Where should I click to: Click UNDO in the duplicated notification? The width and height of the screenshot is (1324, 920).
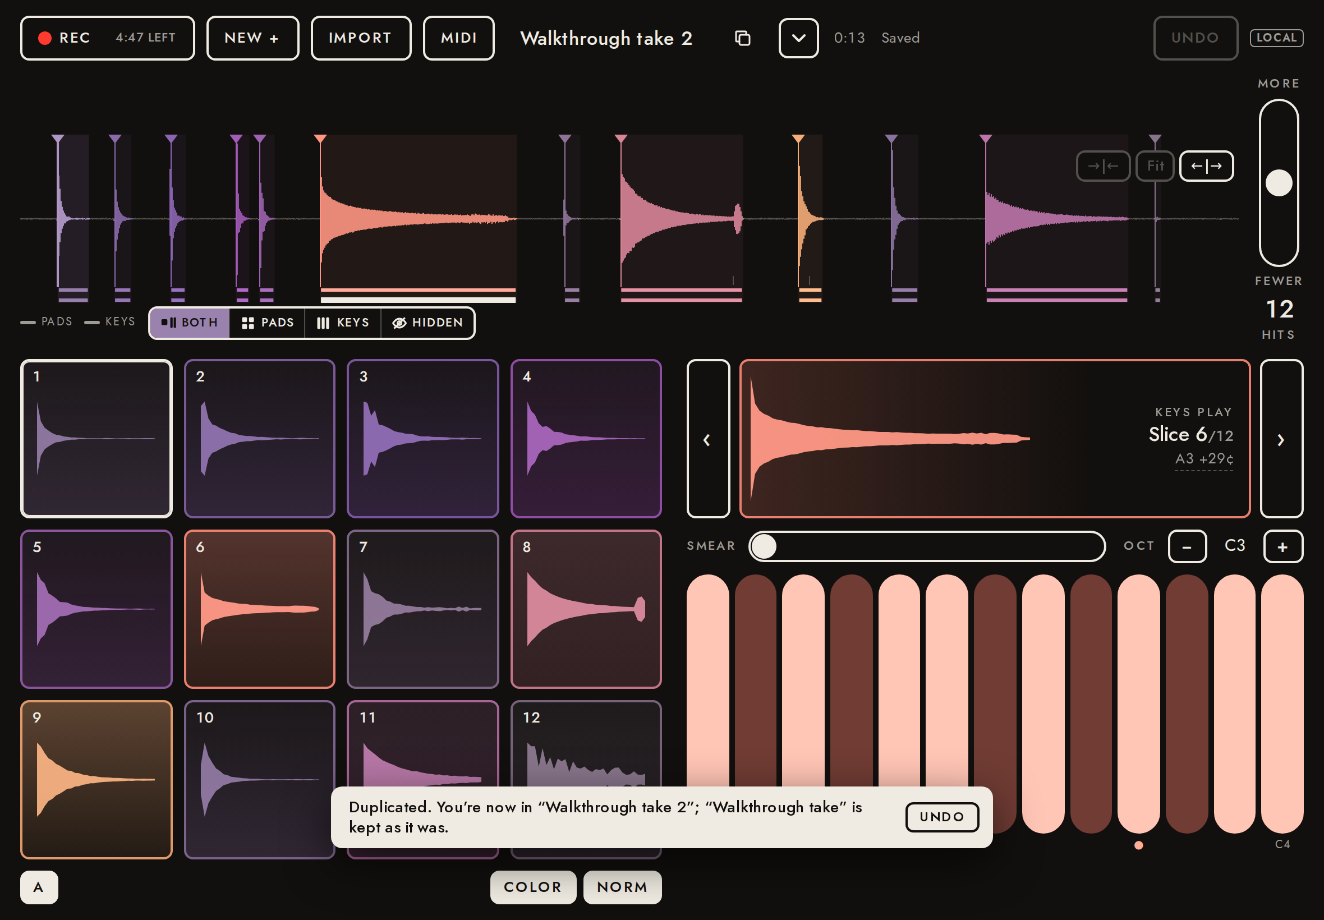point(942,817)
